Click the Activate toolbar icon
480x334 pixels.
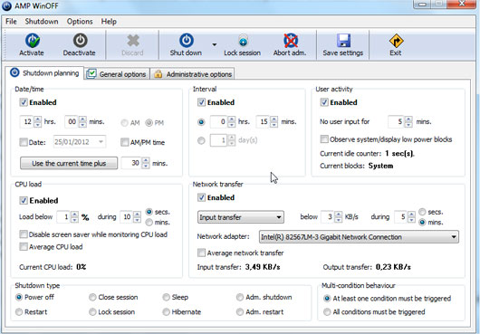[33, 41]
